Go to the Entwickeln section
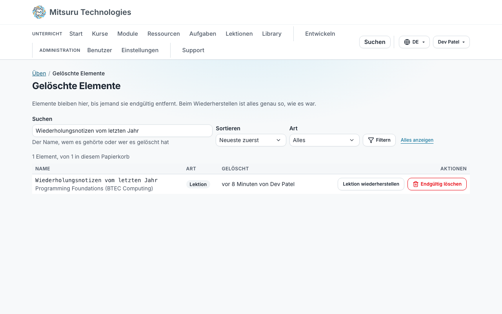This screenshot has height=314, width=502. click(320, 34)
